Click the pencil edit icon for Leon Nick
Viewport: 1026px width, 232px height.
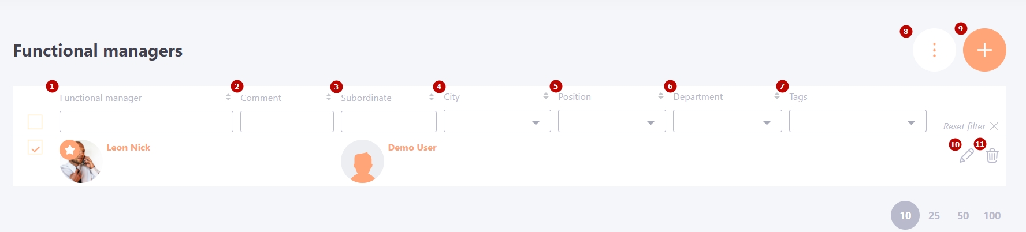coord(966,155)
